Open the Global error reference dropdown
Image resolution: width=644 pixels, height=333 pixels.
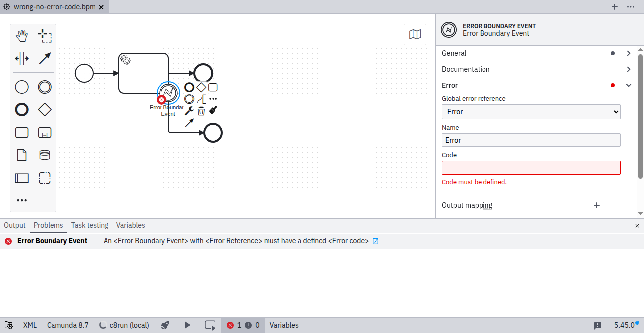pos(531,112)
